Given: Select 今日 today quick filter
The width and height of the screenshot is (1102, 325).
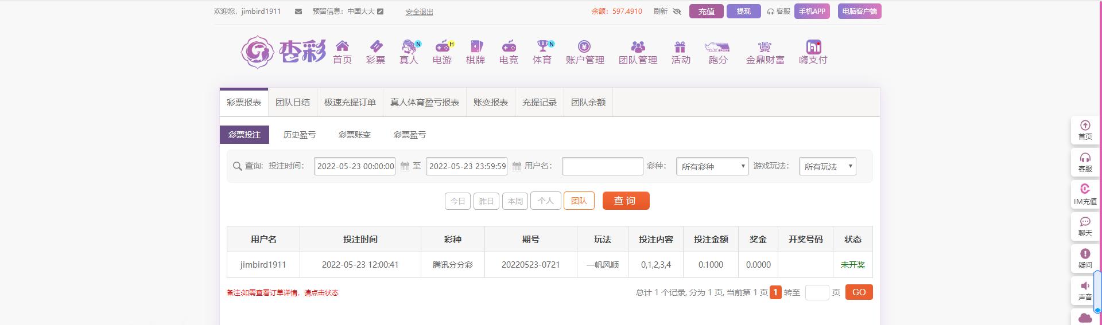Looking at the screenshot, I should 457,201.
